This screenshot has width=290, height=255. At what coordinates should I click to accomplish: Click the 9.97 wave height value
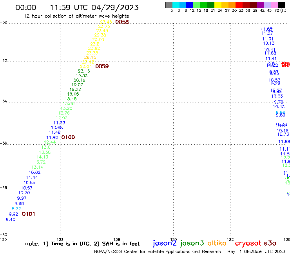coord(22,198)
